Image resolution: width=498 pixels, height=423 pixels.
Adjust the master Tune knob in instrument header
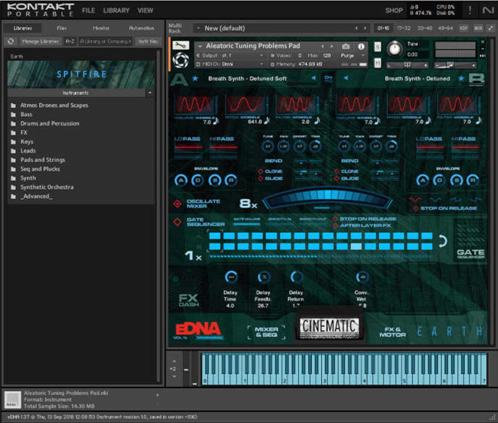(x=394, y=49)
